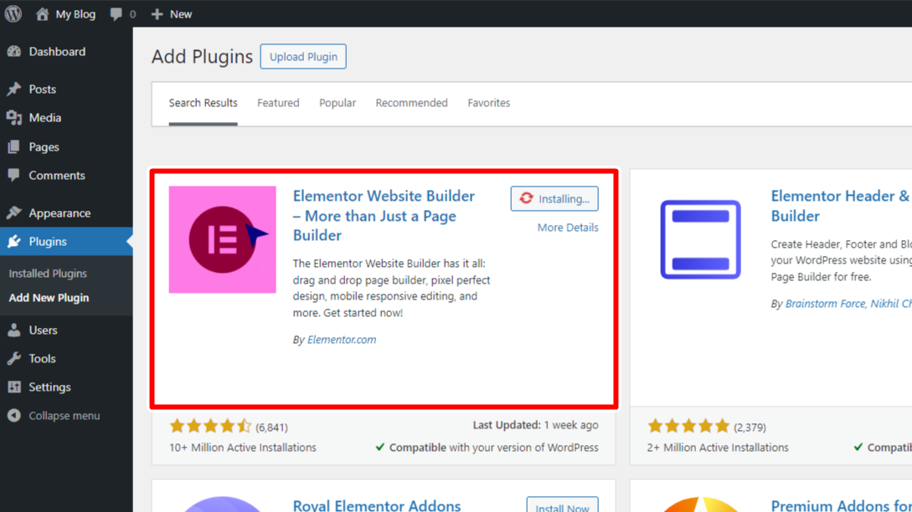Open Elementor Header & Footer Builder title link
912x512 pixels.
841,206
